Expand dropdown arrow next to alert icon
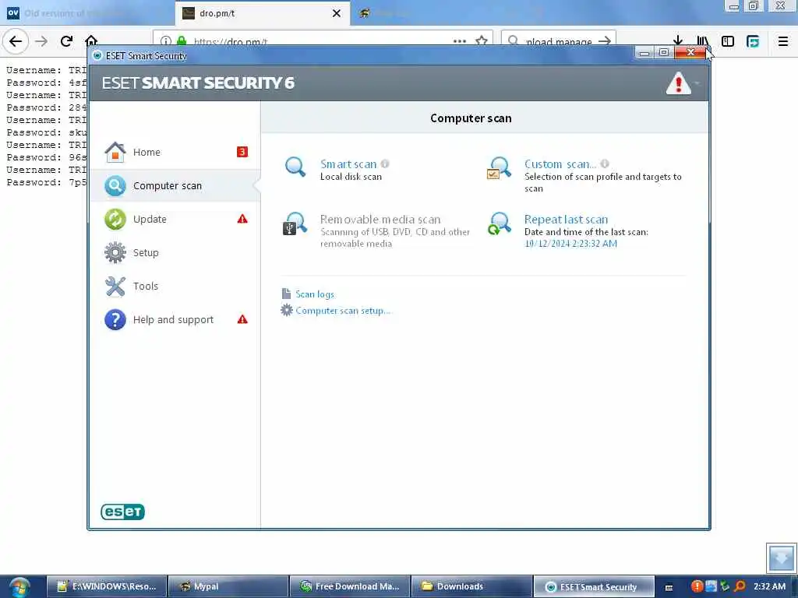 (x=697, y=83)
